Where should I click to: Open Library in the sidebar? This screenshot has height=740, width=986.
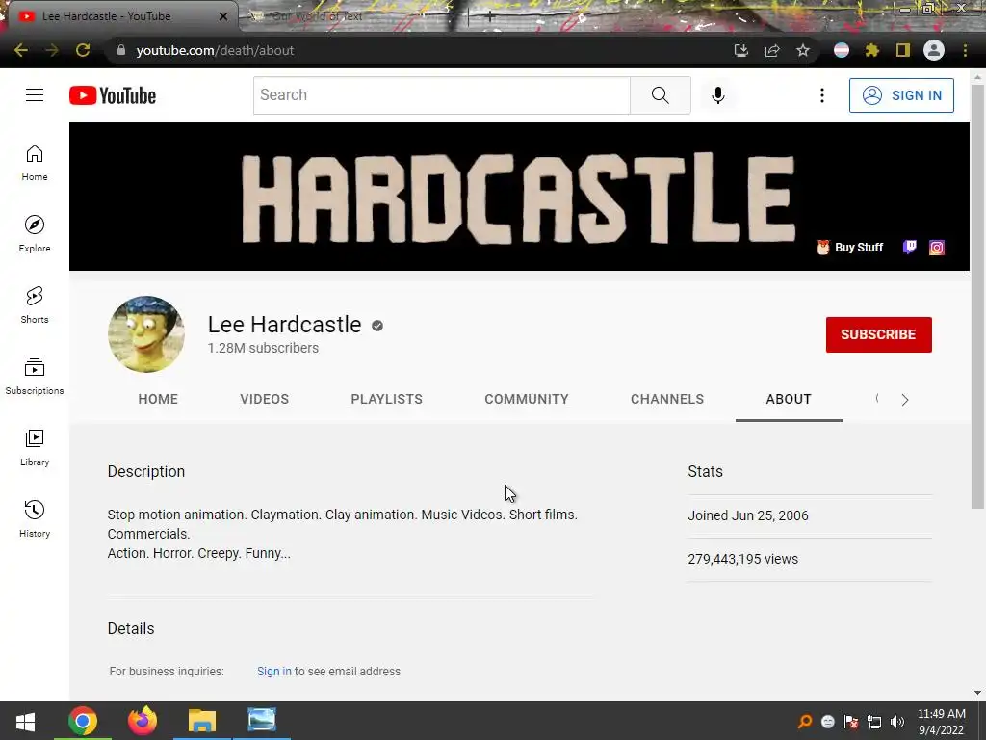pos(35,447)
